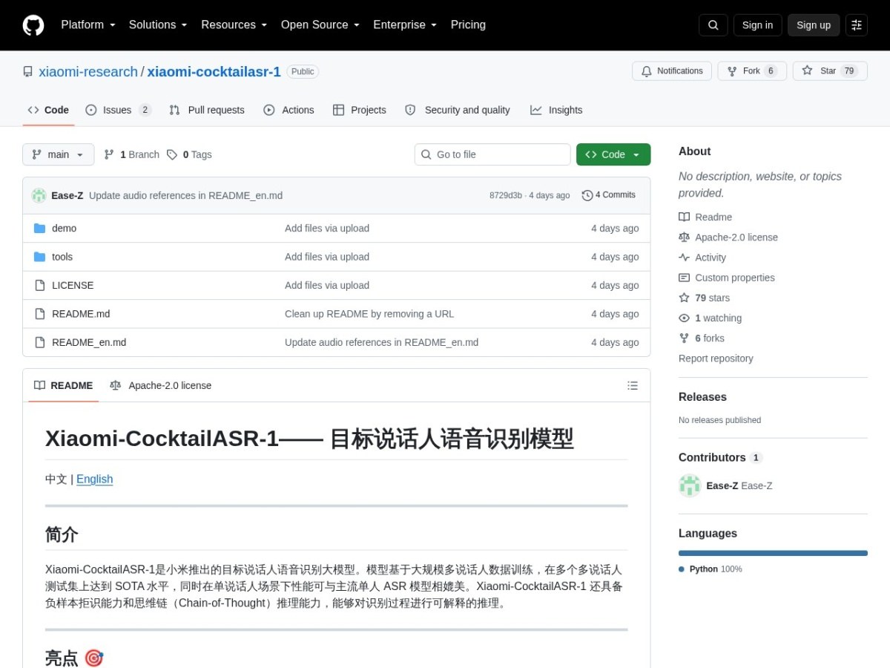
Task: Click the tools folder icon
Action: (40, 257)
